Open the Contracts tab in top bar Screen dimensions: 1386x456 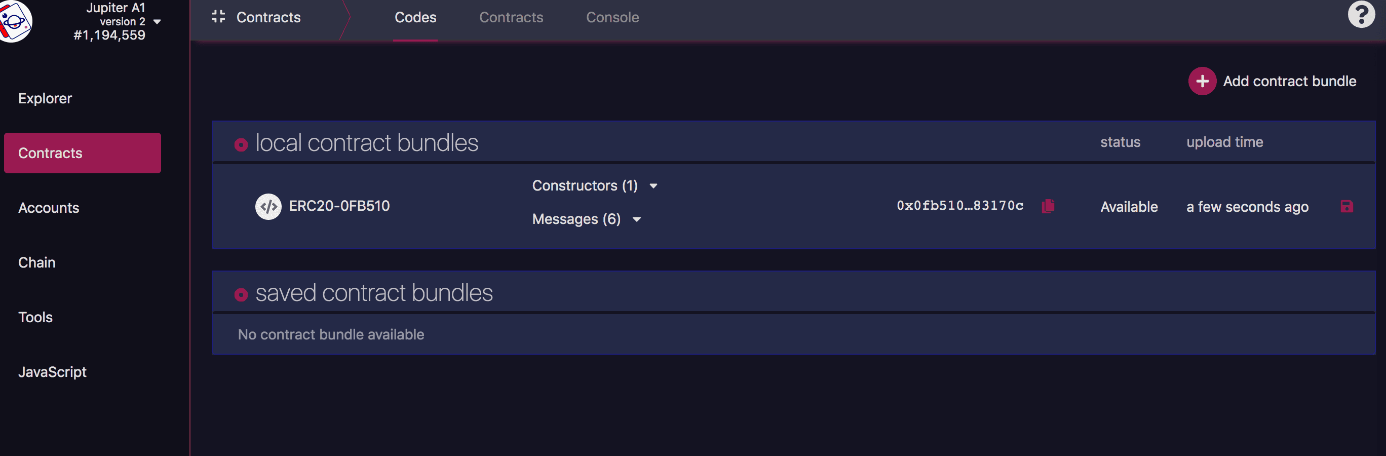click(x=511, y=18)
